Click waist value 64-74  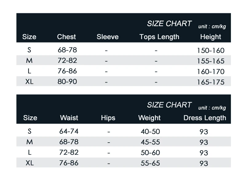click(69, 131)
